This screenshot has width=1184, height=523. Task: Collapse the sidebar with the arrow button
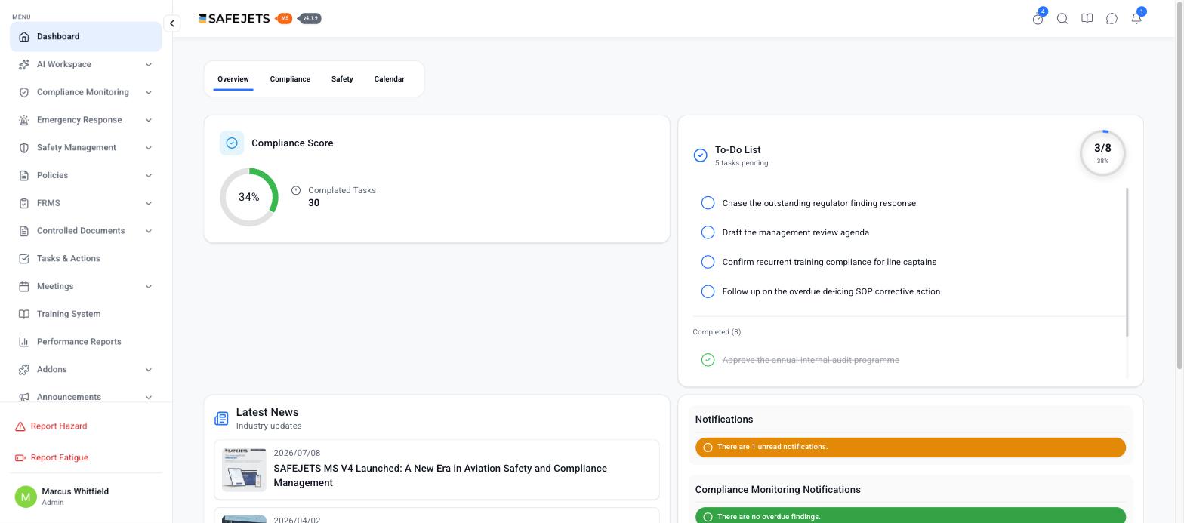tap(172, 23)
